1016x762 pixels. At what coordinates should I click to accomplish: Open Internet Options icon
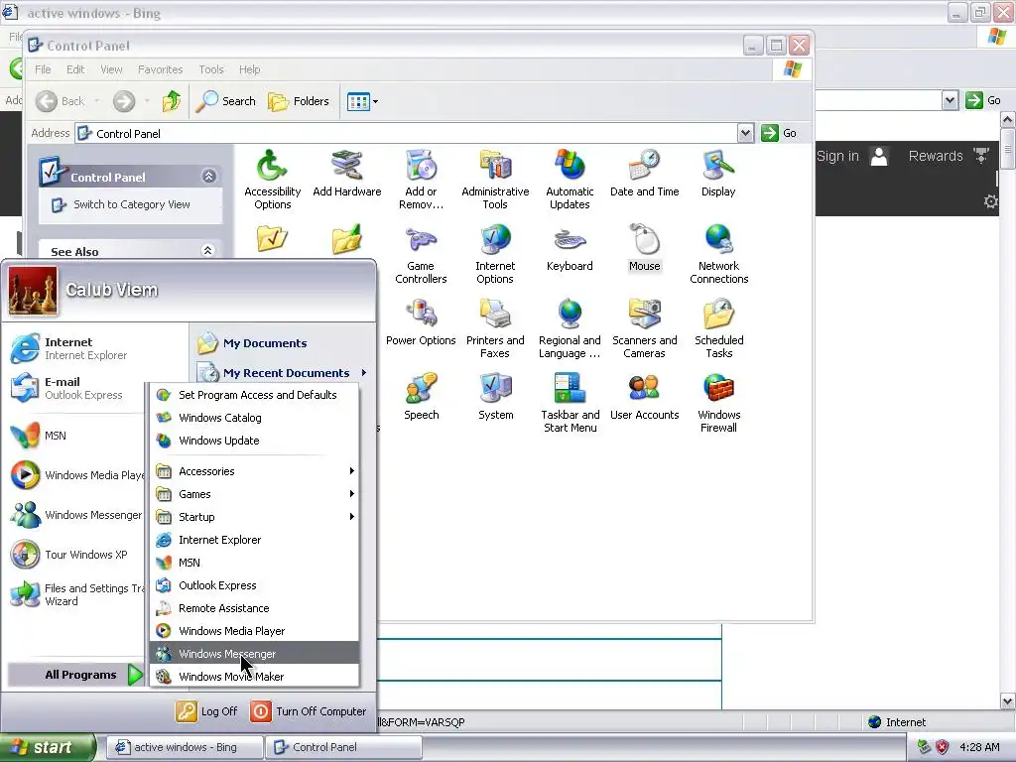click(495, 254)
